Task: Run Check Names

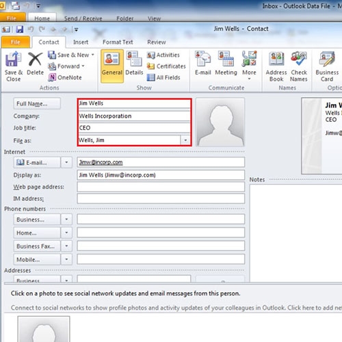Action: point(298,66)
